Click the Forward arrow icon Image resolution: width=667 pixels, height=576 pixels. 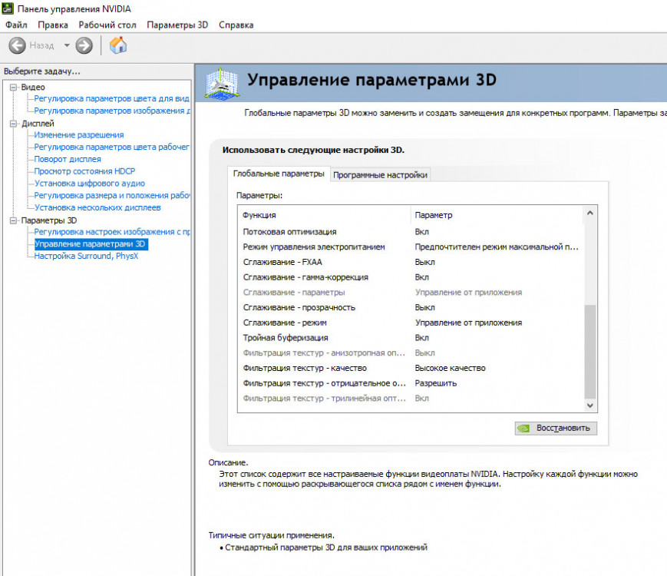[x=84, y=45]
